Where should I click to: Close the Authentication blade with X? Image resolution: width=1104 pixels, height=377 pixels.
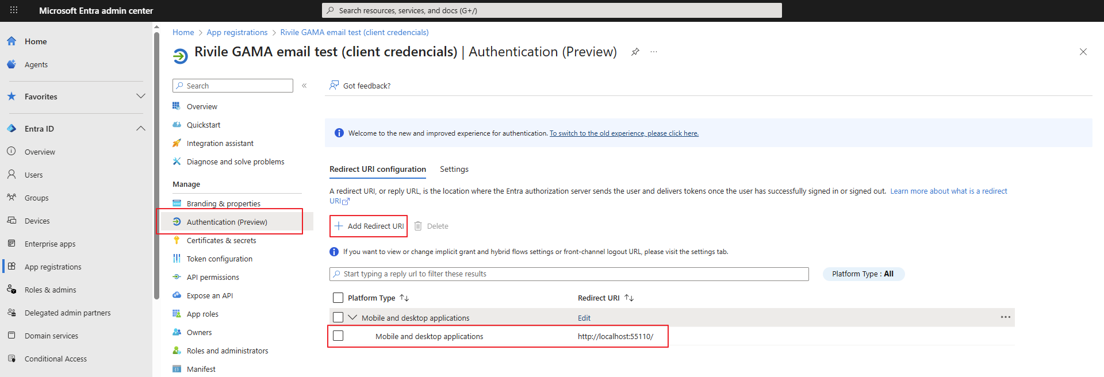pos(1083,52)
